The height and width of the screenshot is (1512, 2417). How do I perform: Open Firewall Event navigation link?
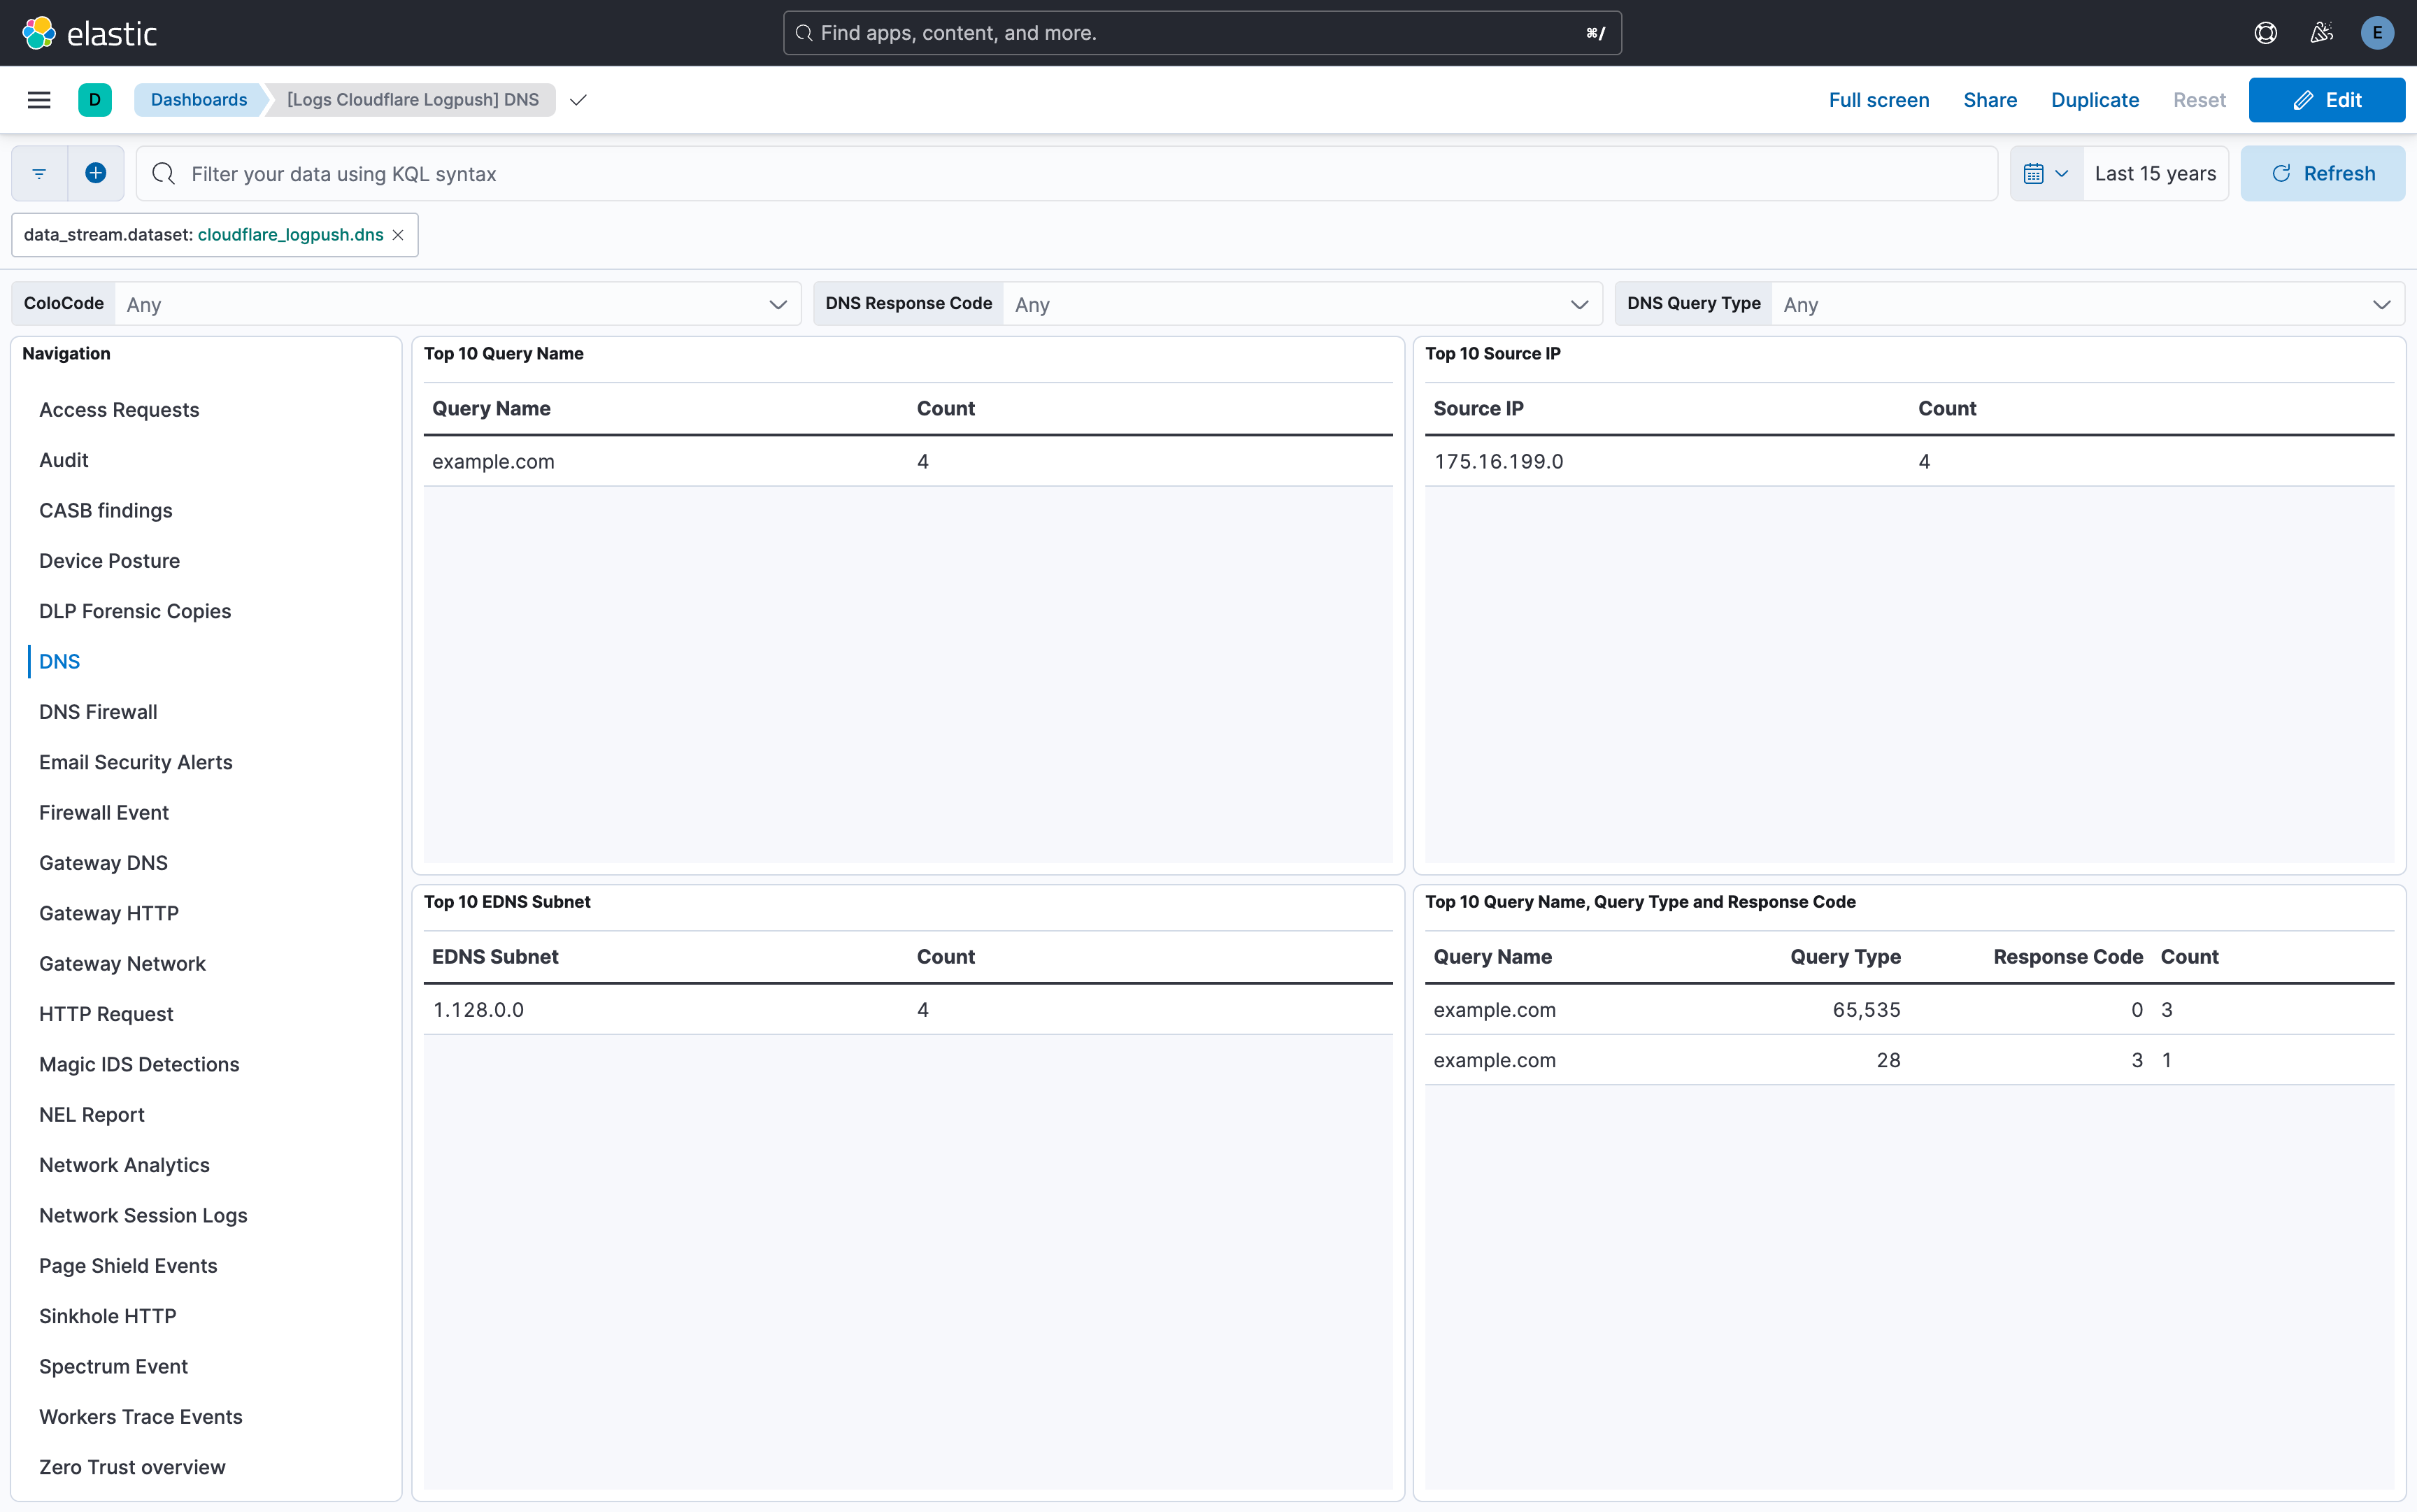[x=104, y=813]
